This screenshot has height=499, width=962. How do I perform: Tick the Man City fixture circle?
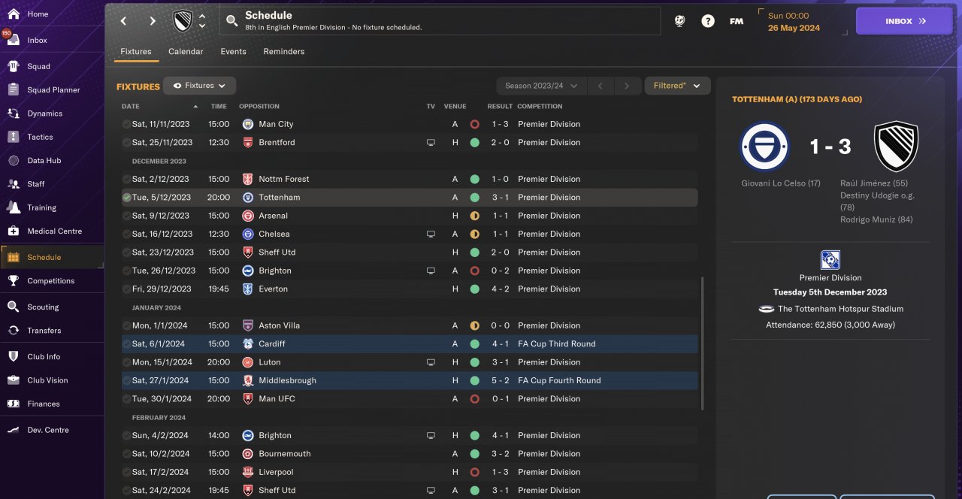[x=126, y=124]
